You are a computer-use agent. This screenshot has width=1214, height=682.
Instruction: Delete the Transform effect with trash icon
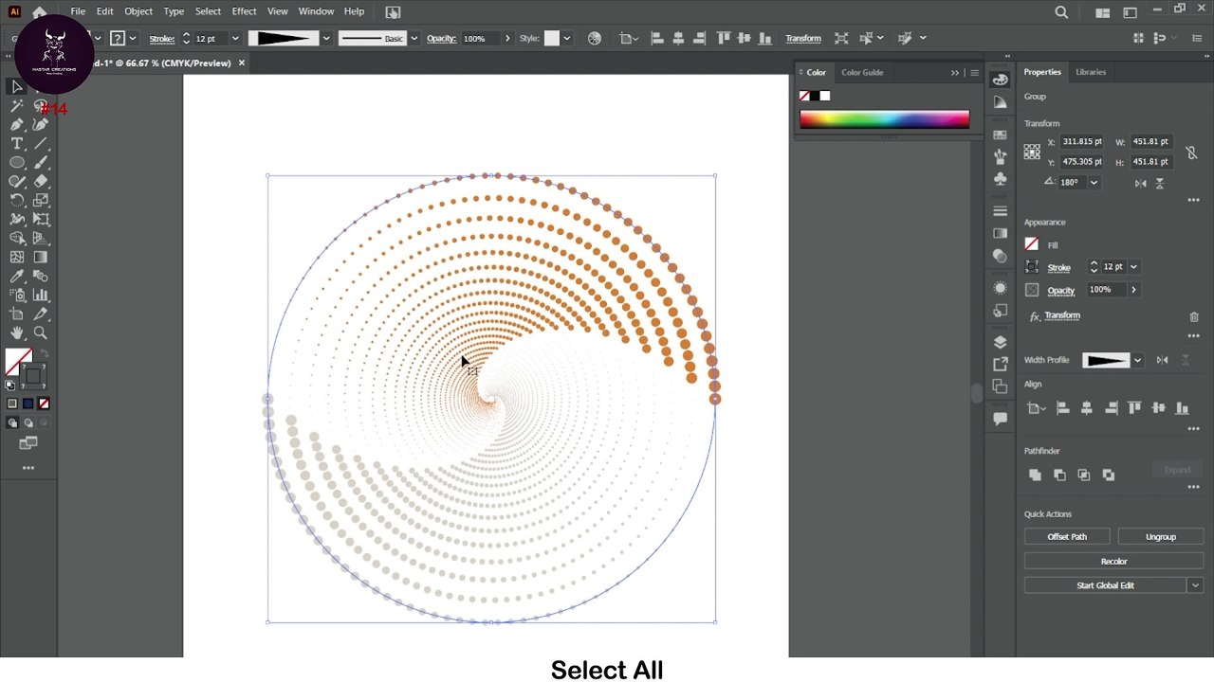pyautogui.click(x=1194, y=316)
